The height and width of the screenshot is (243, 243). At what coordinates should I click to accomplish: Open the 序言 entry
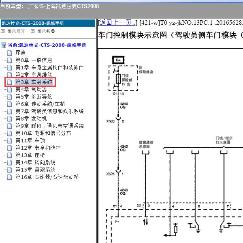coord(21,52)
